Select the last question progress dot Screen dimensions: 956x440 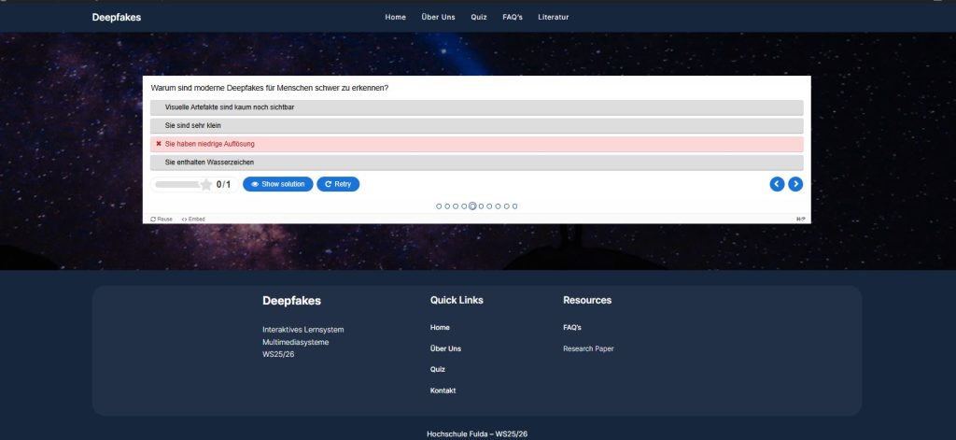514,206
